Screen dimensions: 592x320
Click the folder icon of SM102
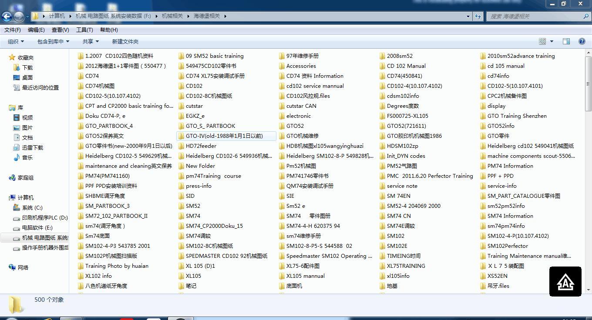pos(382,236)
